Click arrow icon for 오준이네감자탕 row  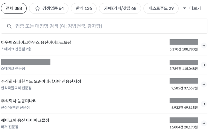[x=204, y=84]
